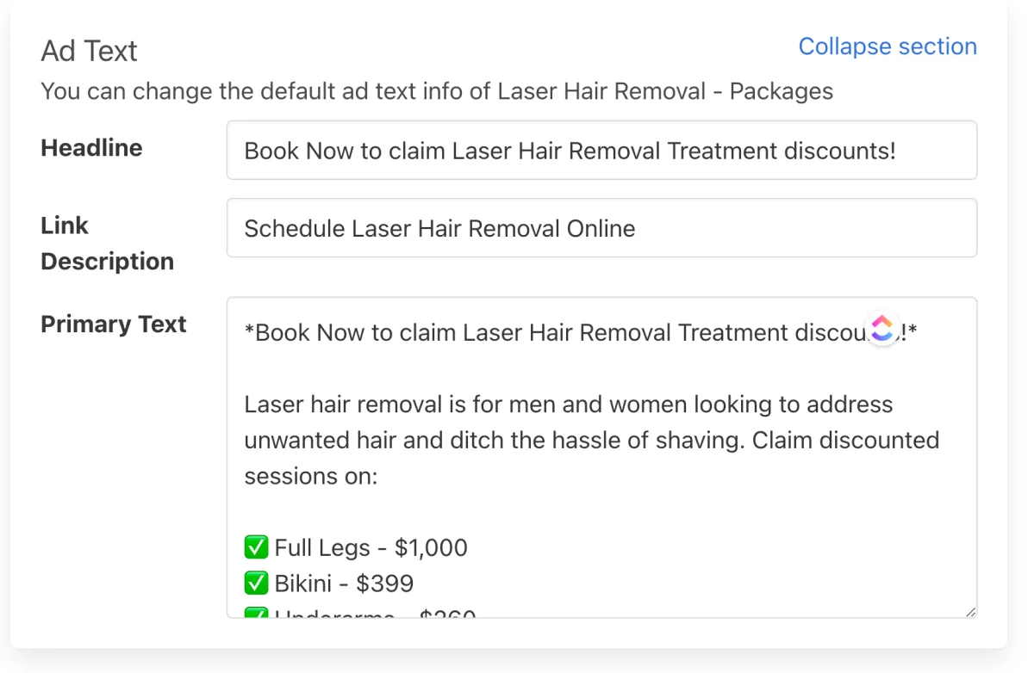Image resolution: width=1034 pixels, height=673 pixels.
Task: Click the word 'Online' in Link Description field
Action: pos(601,228)
